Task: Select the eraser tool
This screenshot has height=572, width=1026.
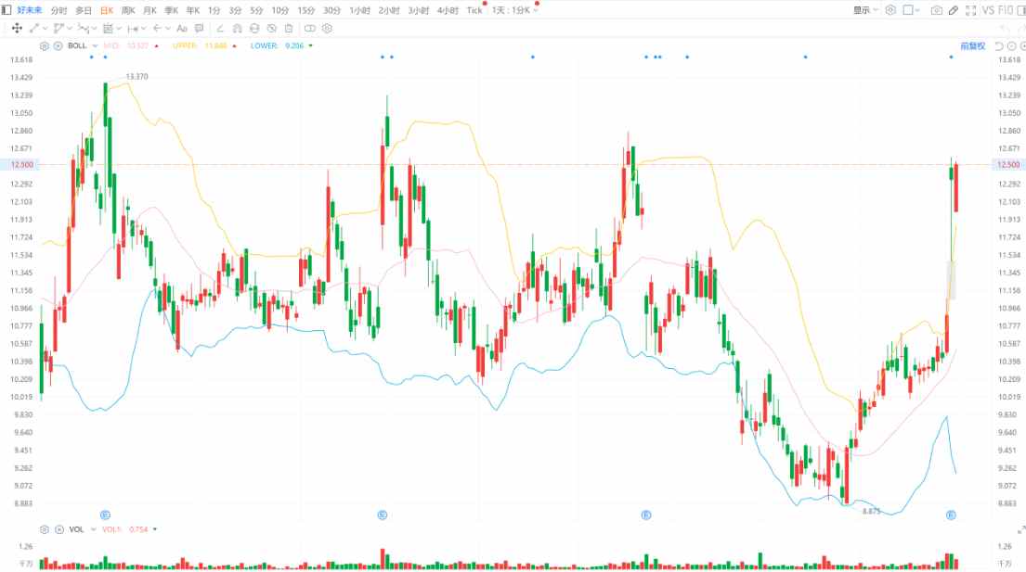Action: pyautogui.click(x=220, y=28)
